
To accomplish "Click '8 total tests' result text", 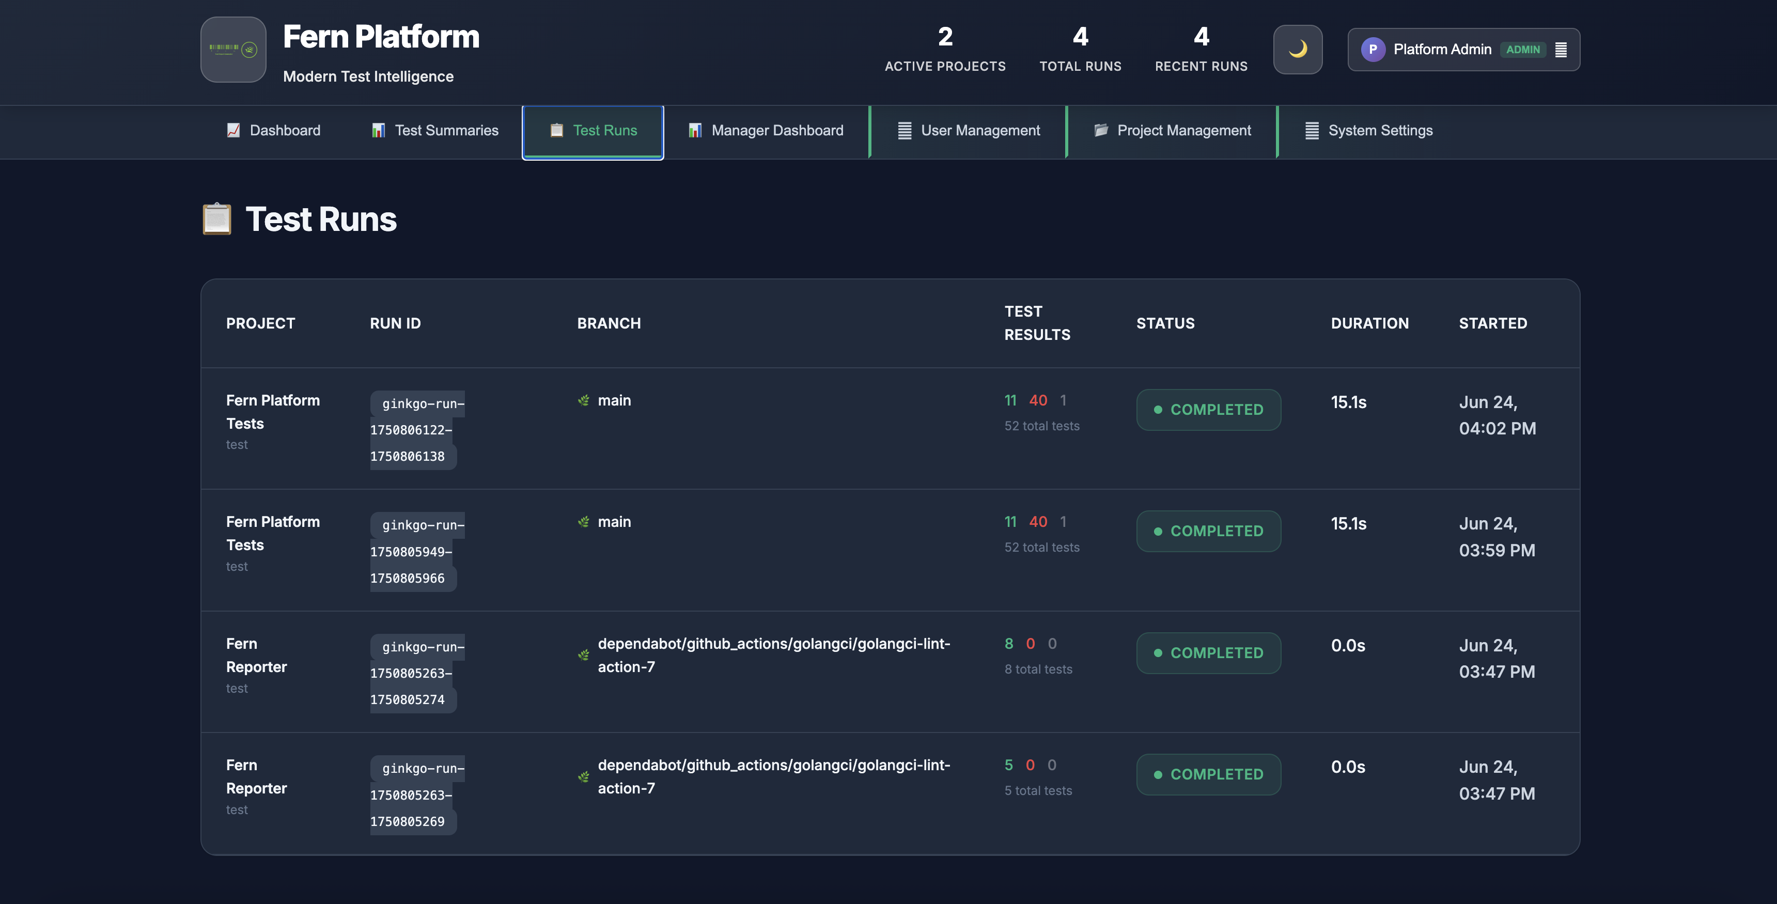I will coord(1038,669).
